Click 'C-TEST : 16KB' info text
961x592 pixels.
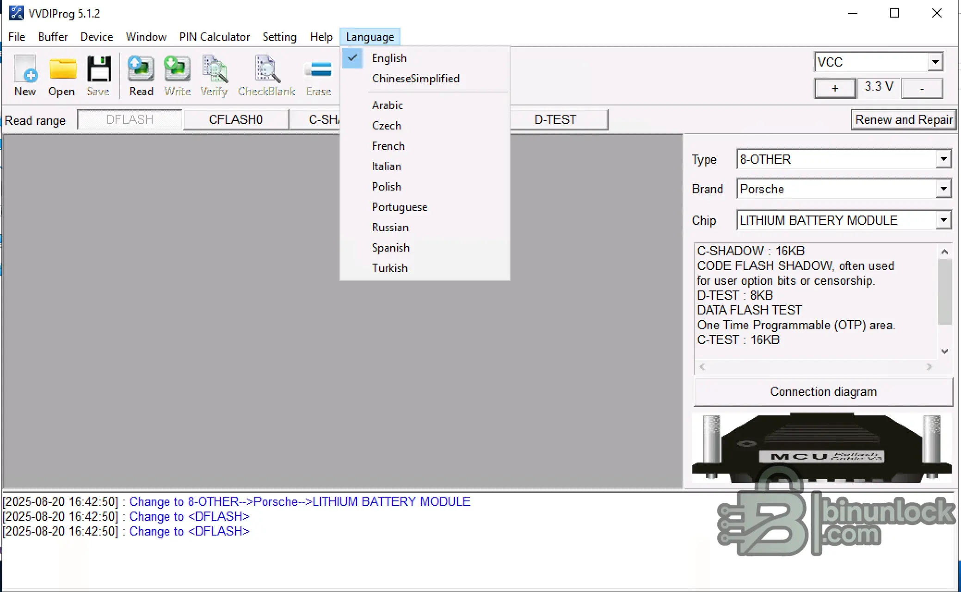738,340
